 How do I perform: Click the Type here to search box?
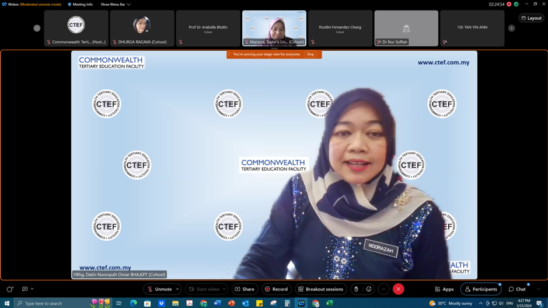63,303
